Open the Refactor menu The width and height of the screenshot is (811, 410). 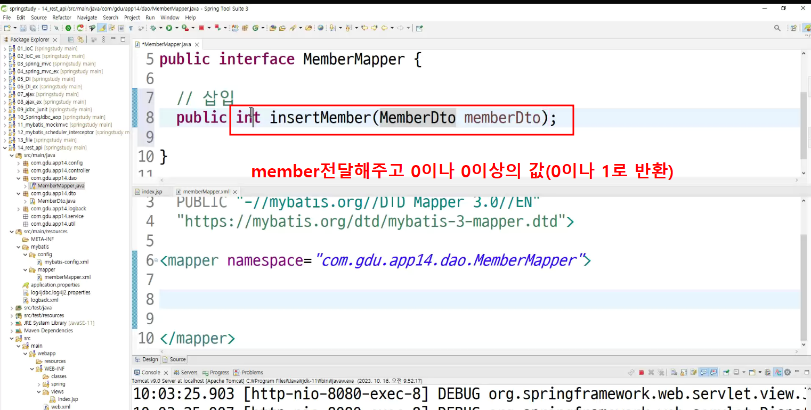coord(62,18)
